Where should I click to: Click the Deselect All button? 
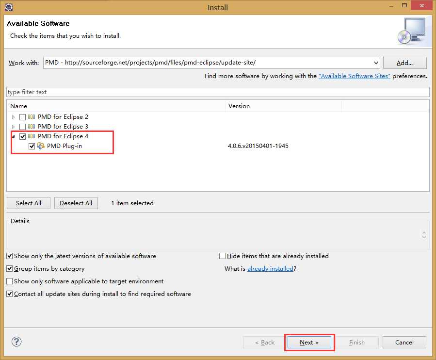pos(76,203)
